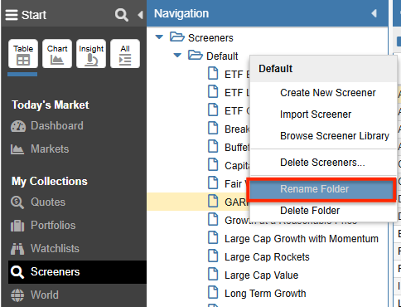401x307 pixels.
Task: Choose Delete Folder from context menu
Action: click(310, 211)
